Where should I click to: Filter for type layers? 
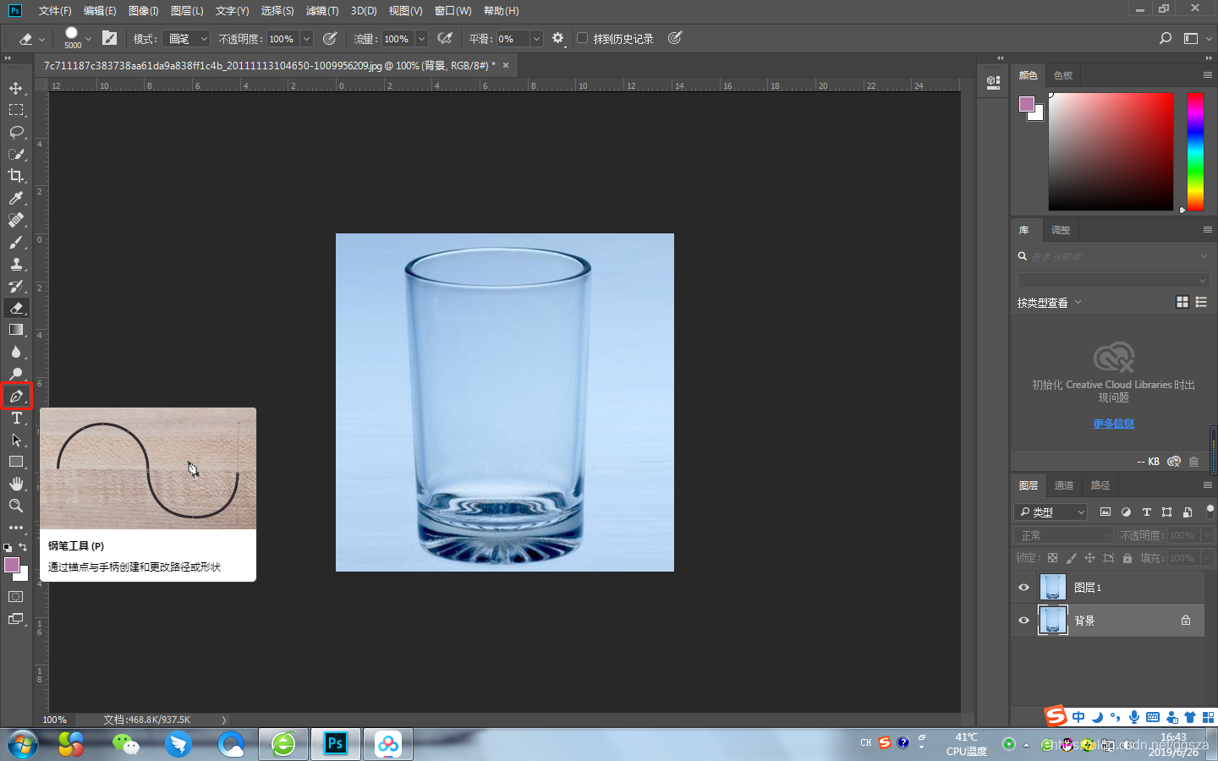[x=1146, y=512]
